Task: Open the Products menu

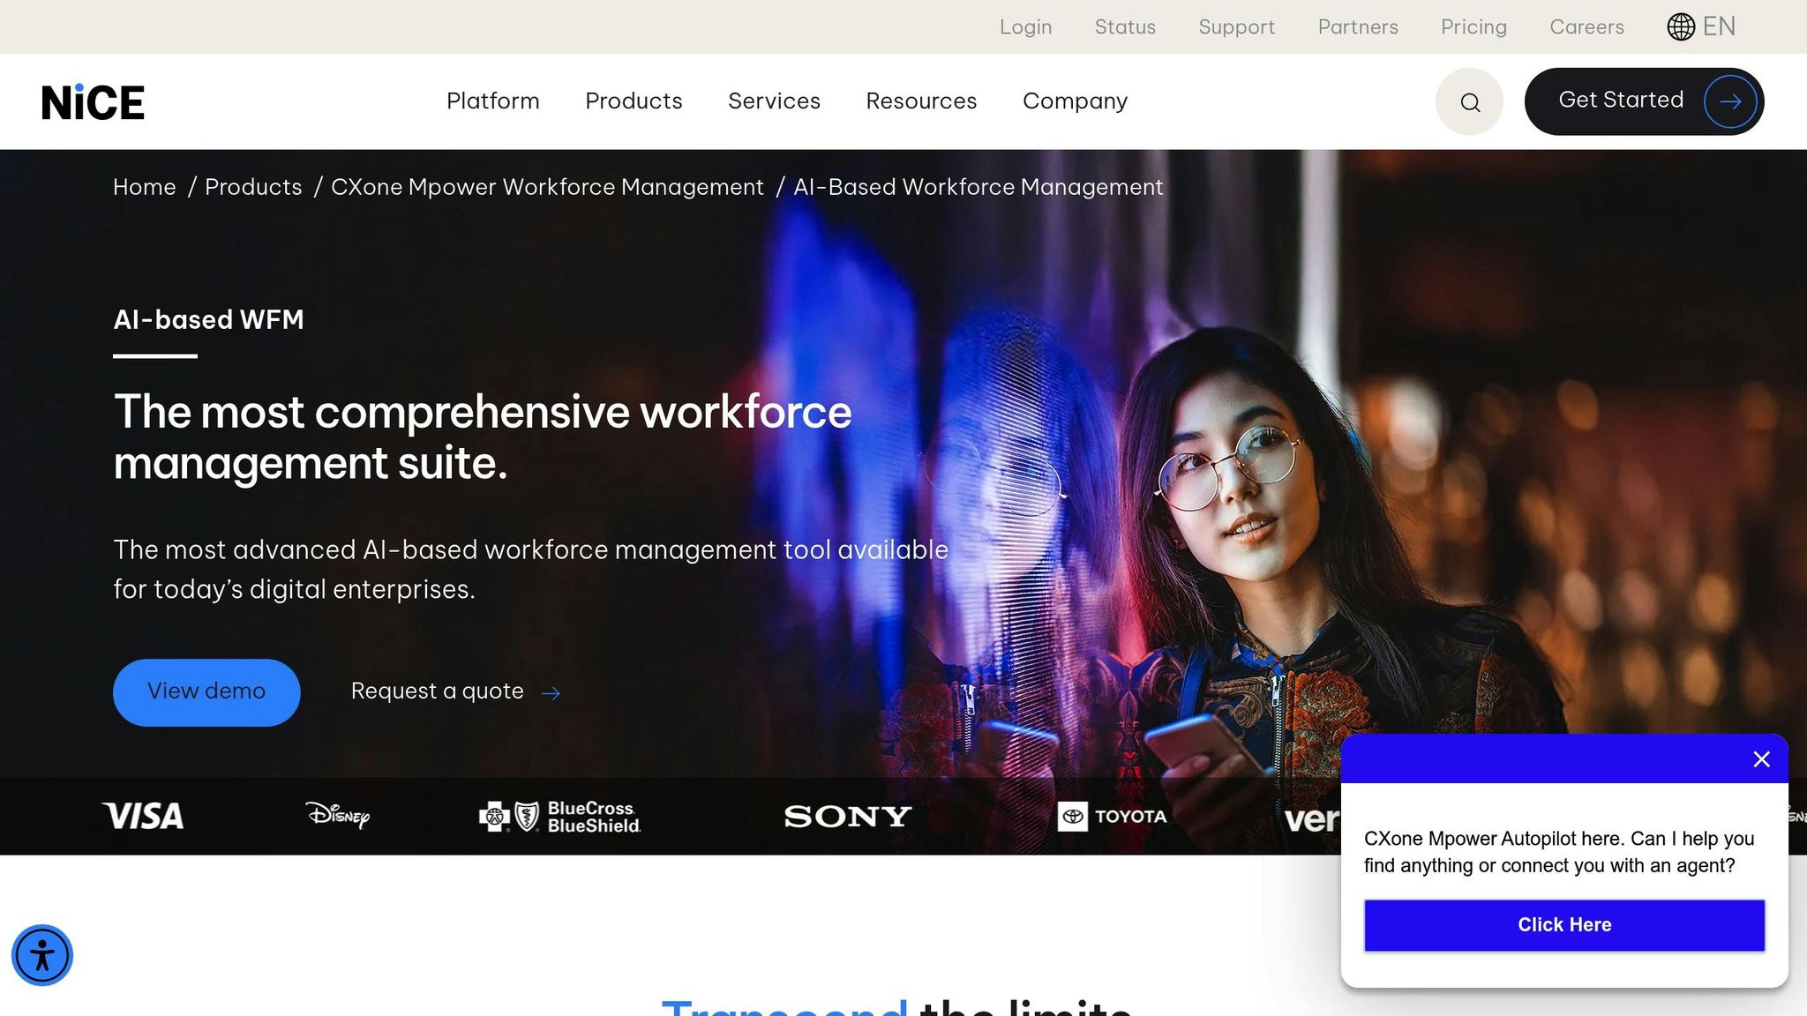Action: point(634,101)
